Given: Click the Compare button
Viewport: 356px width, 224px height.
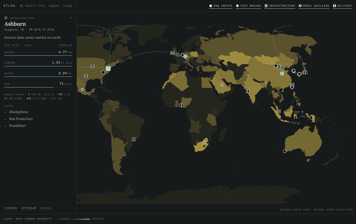Looking at the screenshot, I should (x=11, y=208).
